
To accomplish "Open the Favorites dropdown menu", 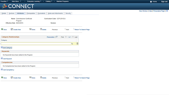I will (4, 1).
